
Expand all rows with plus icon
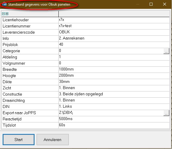coord(7,14)
